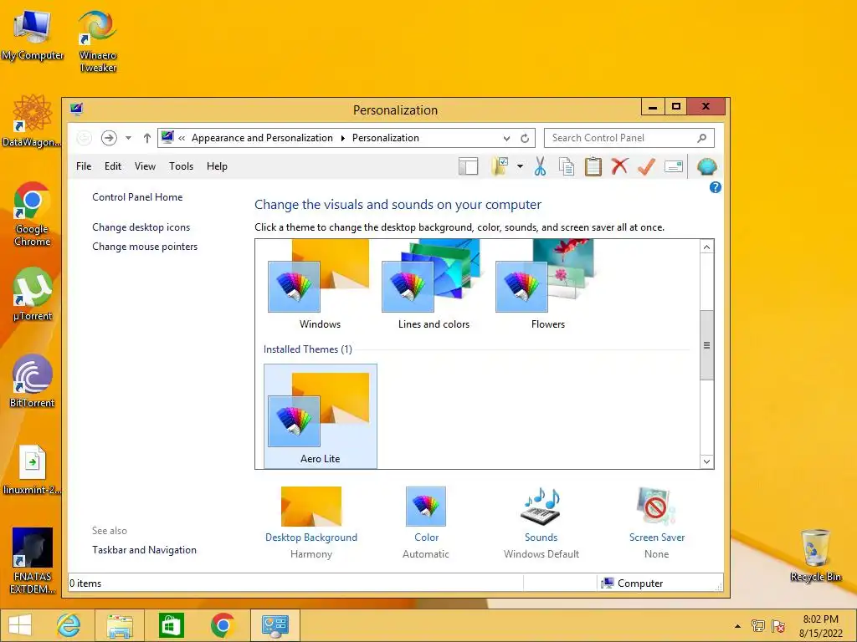The image size is (857, 642).
Task: Select the Lines and colors theme
Action: pos(434,286)
